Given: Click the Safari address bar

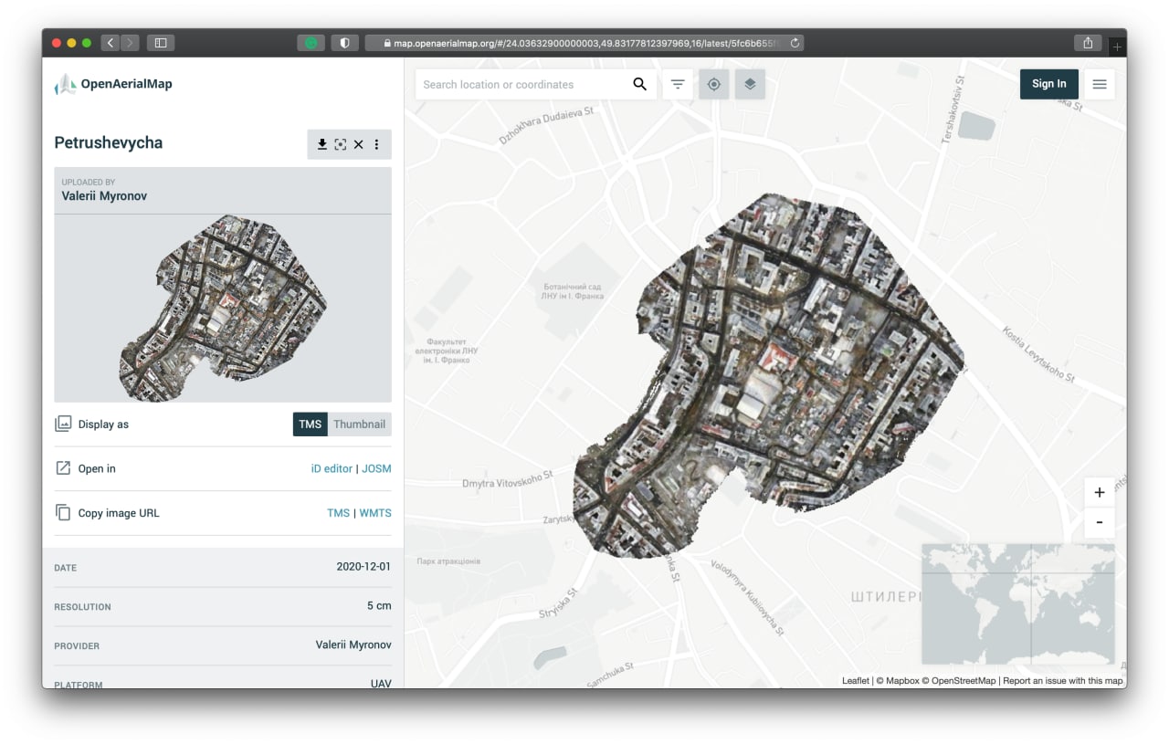Looking at the screenshot, I should pos(584,43).
